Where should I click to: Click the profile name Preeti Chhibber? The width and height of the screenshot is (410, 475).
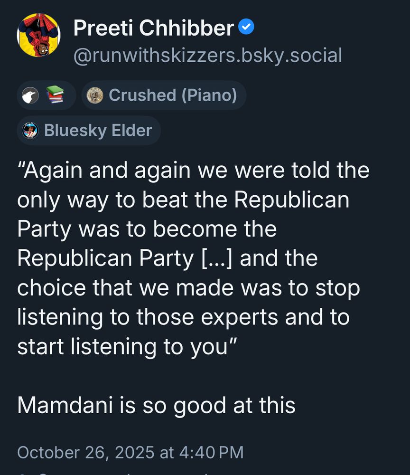tap(152, 28)
